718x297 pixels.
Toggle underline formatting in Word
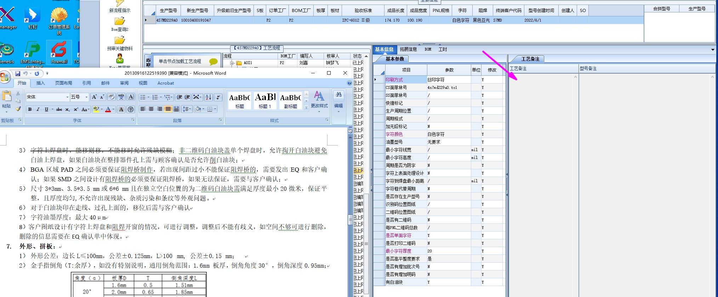click(x=46, y=109)
